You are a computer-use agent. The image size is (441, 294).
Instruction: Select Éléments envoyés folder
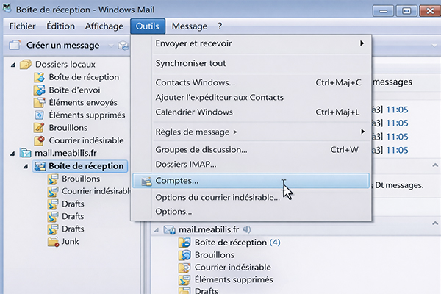(83, 103)
